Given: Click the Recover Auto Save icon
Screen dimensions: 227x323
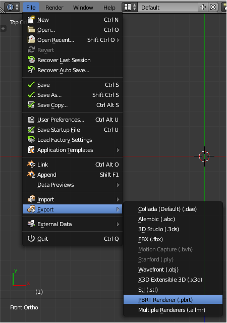Looking at the screenshot, I should 31,70.
